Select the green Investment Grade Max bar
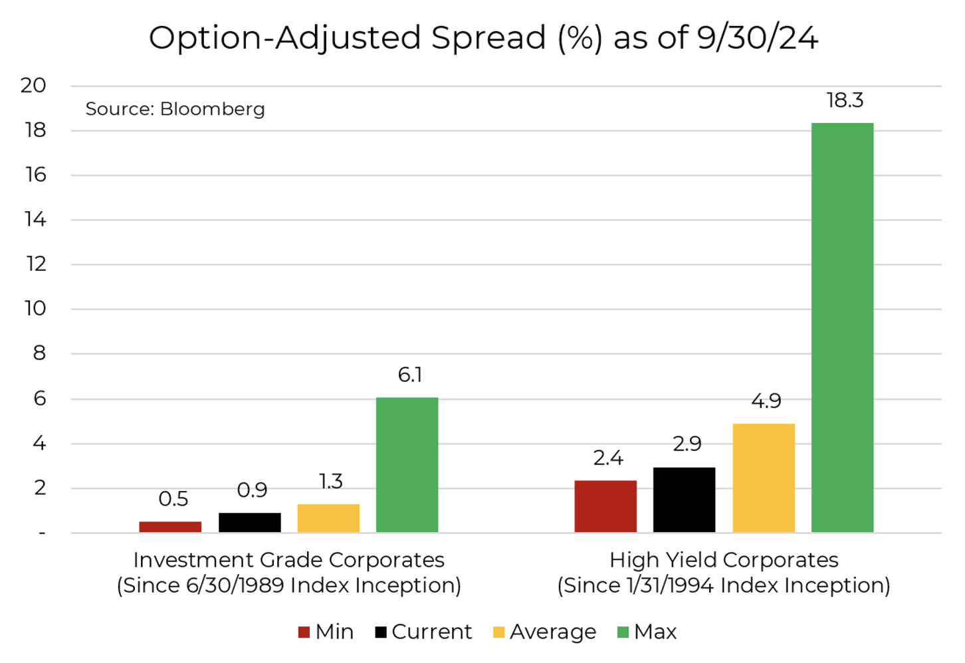 coord(407,465)
